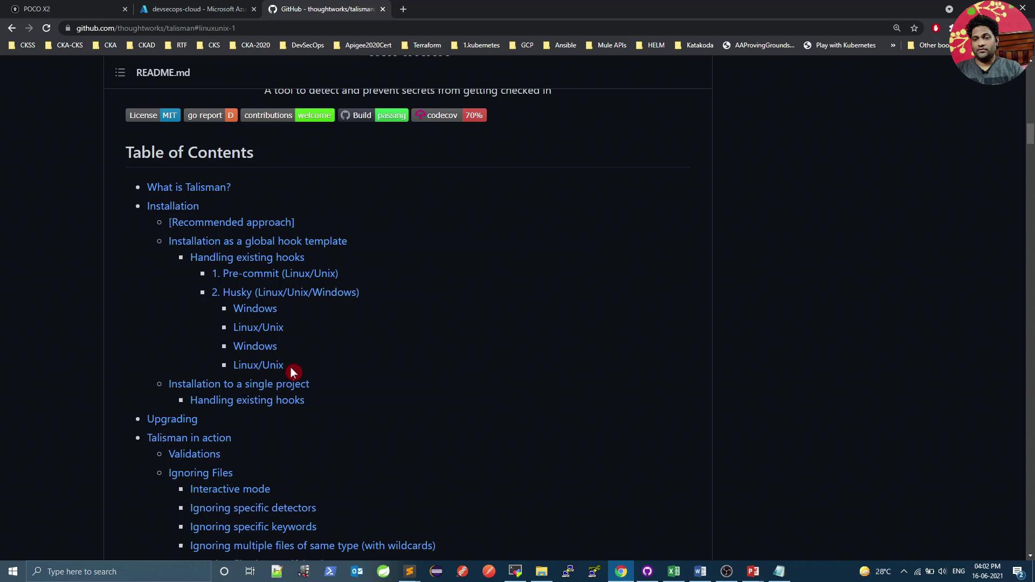Screen dimensions: 1035x582
Task: Open the Validations link
Action: (x=194, y=454)
